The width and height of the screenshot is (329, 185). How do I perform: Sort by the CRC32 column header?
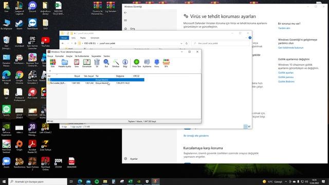(x=136, y=76)
